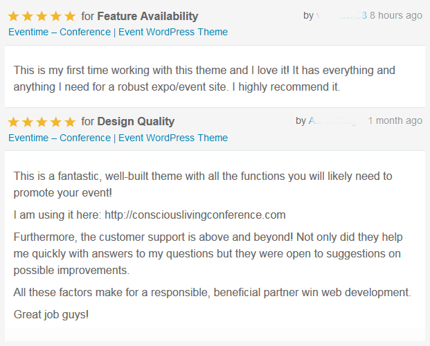
Task: Click the first star of the Feature Availability review
Action: pos(13,17)
